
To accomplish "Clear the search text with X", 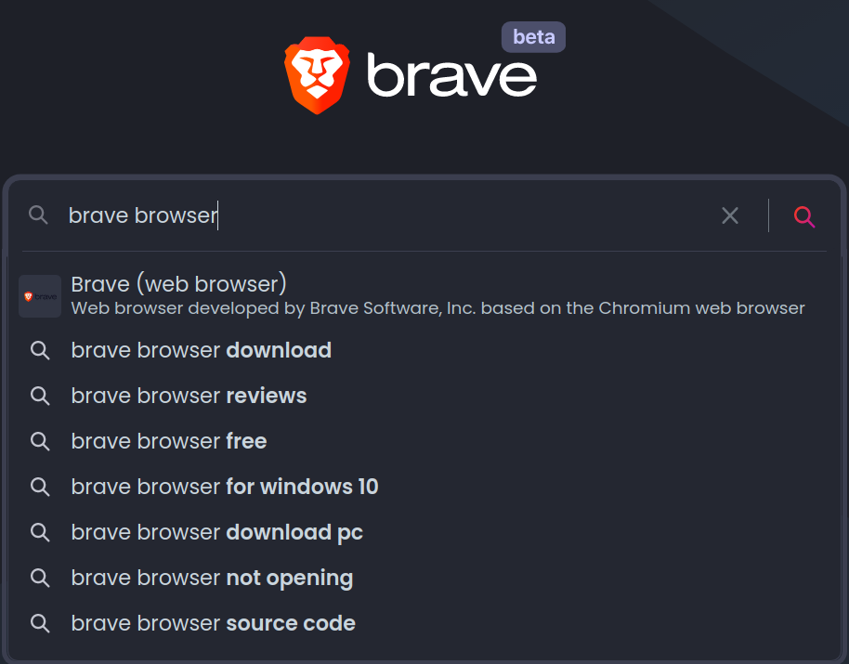I will 730,215.
